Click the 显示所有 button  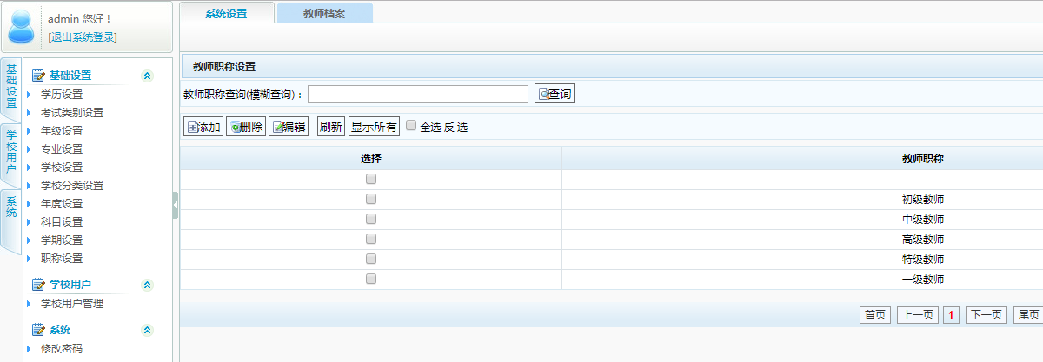[x=374, y=127]
